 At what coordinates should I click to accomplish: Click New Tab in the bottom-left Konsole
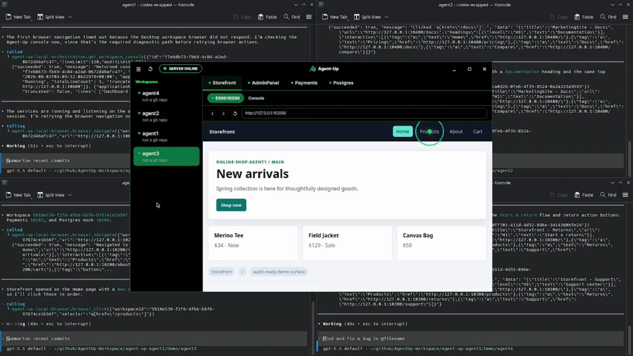point(18,195)
